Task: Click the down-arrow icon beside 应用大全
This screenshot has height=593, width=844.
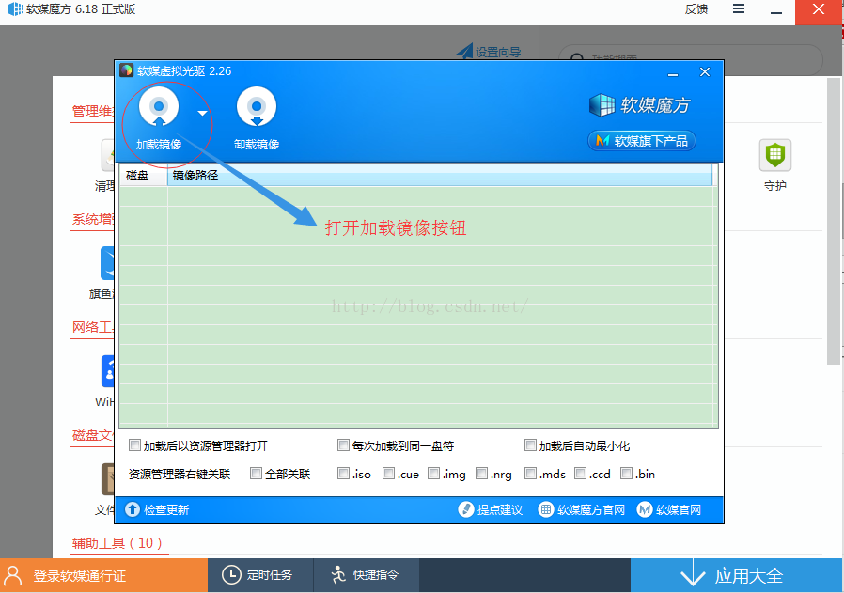Action: point(693,575)
